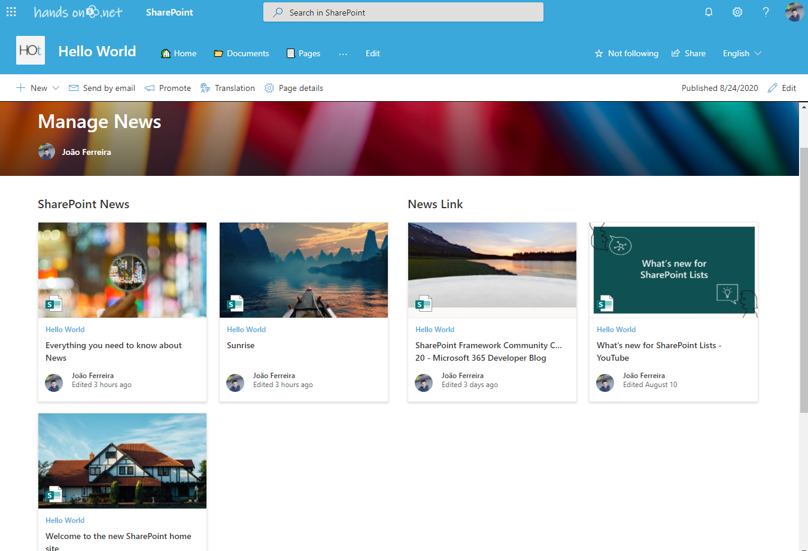Image resolution: width=808 pixels, height=551 pixels.
Task: Click the plus icon next to New
Action: coord(20,88)
